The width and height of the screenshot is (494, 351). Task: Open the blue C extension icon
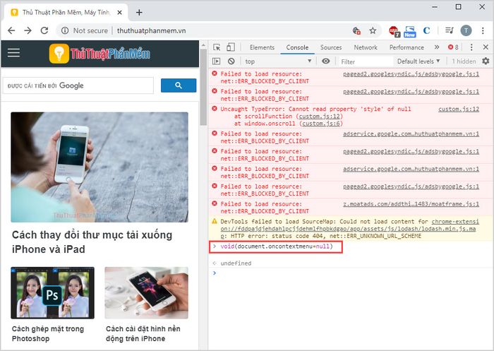426,30
